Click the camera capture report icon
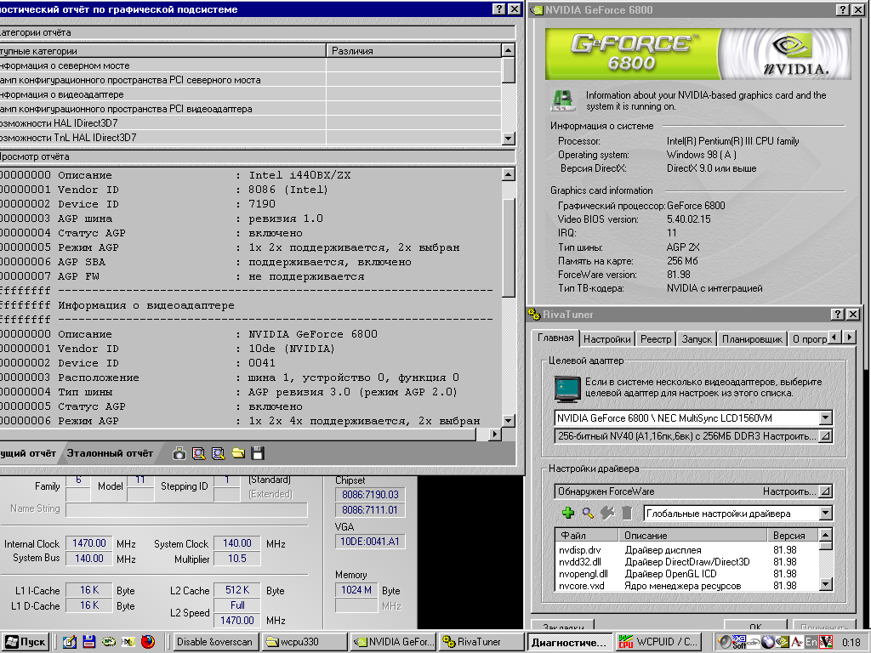This screenshot has width=871, height=653. [x=179, y=453]
